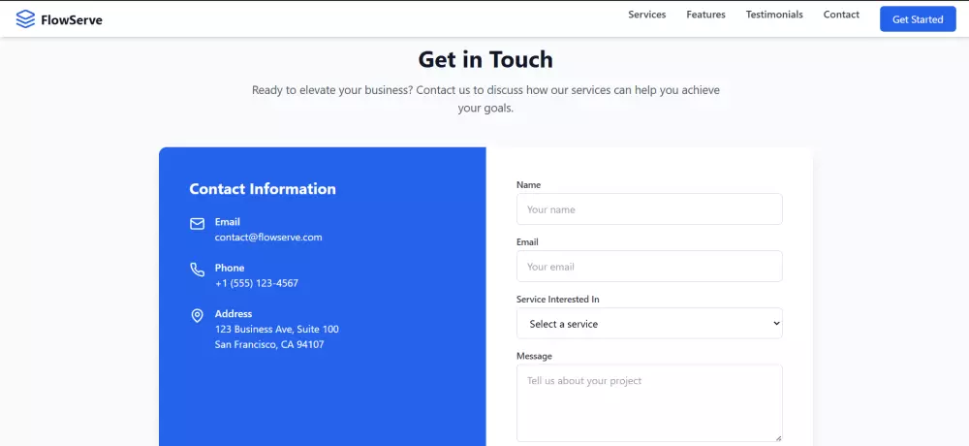Click the Service Interested In label
This screenshot has height=446, width=969.
558,300
